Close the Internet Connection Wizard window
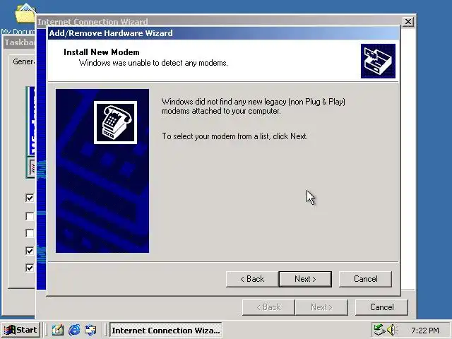This screenshot has width=452, height=339. 408,22
